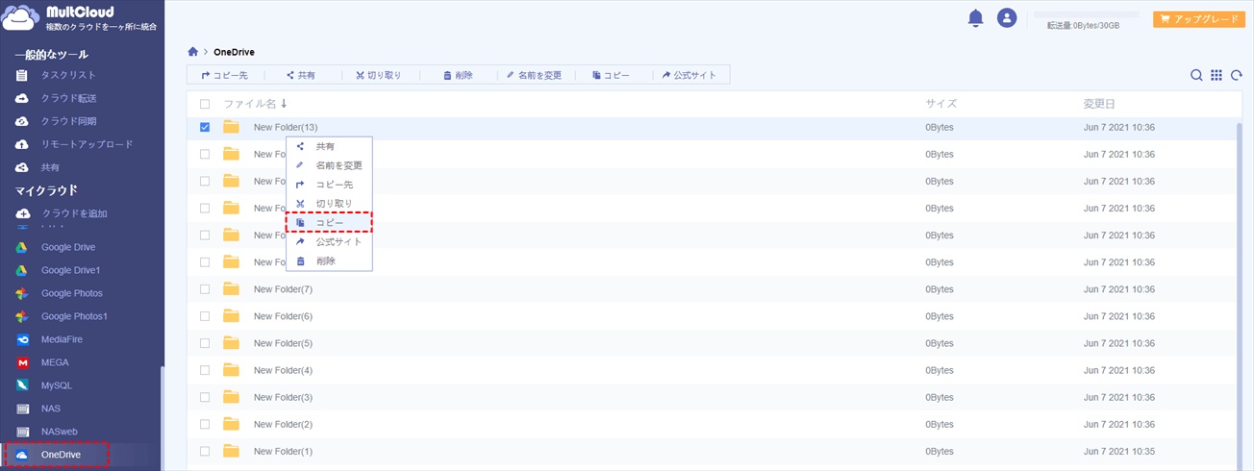
Task: Select the NAS drive icon
Action: [22, 409]
